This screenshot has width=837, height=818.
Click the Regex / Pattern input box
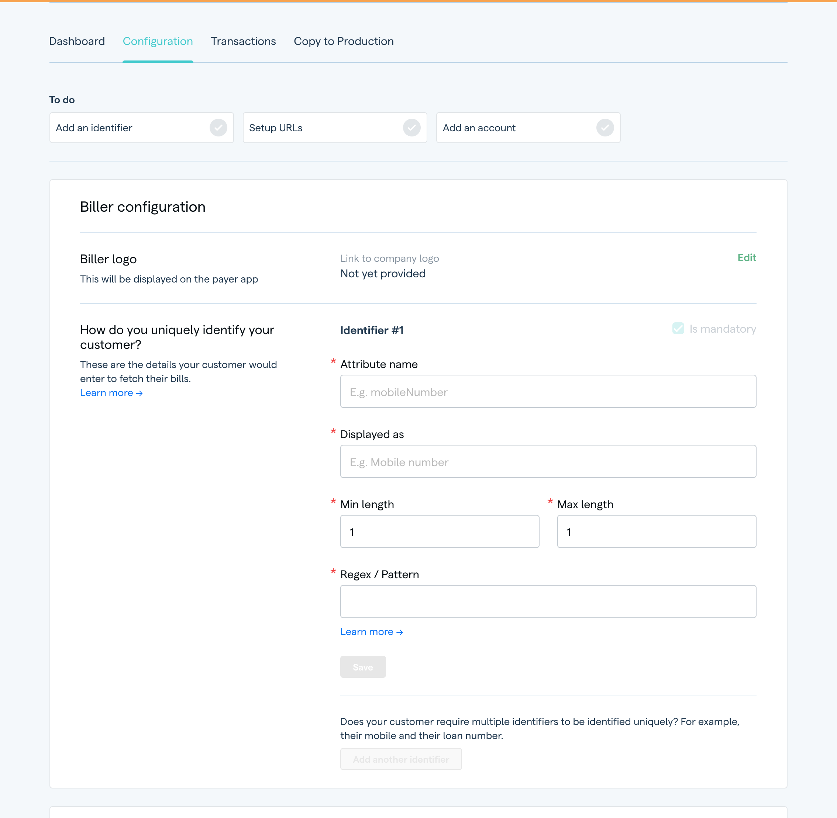click(x=548, y=602)
